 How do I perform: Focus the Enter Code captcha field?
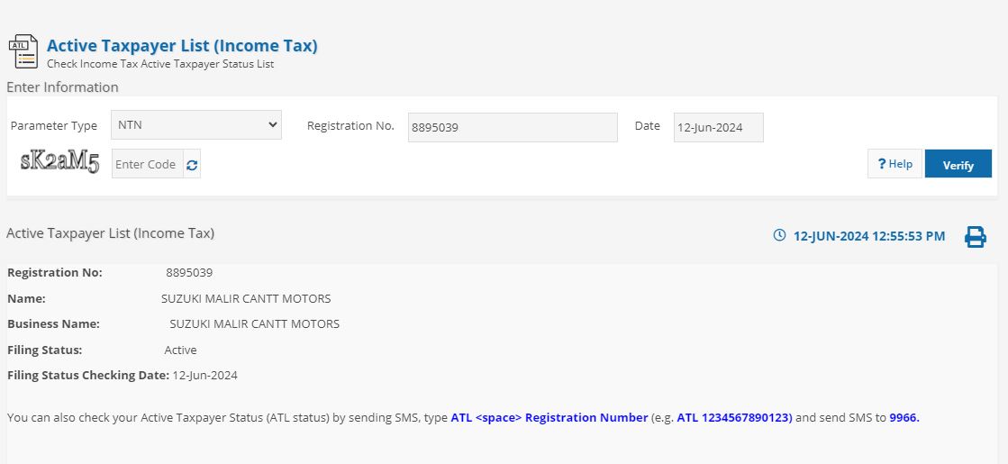tap(147, 165)
